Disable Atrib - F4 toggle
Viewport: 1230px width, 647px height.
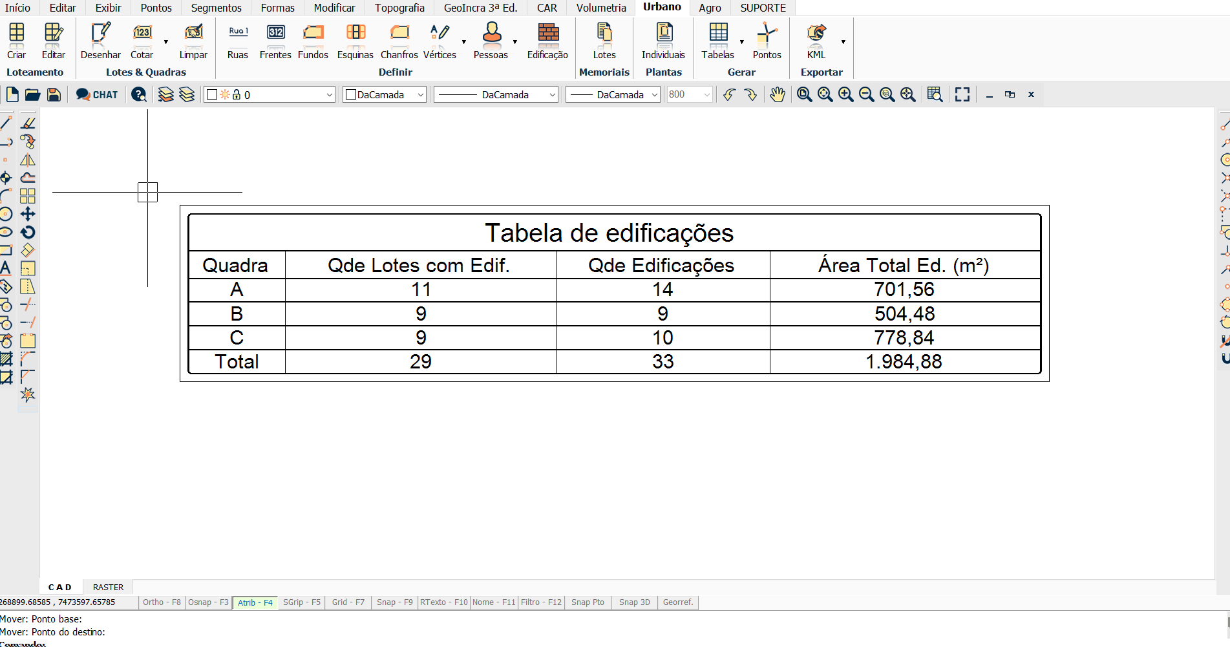pyautogui.click(x=255, y=602)
